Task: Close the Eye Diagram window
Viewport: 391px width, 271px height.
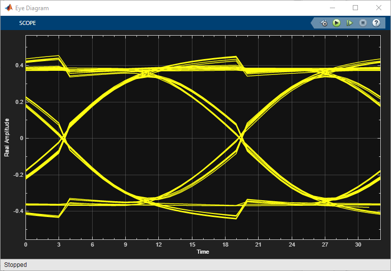Action: tap(379, 8)
